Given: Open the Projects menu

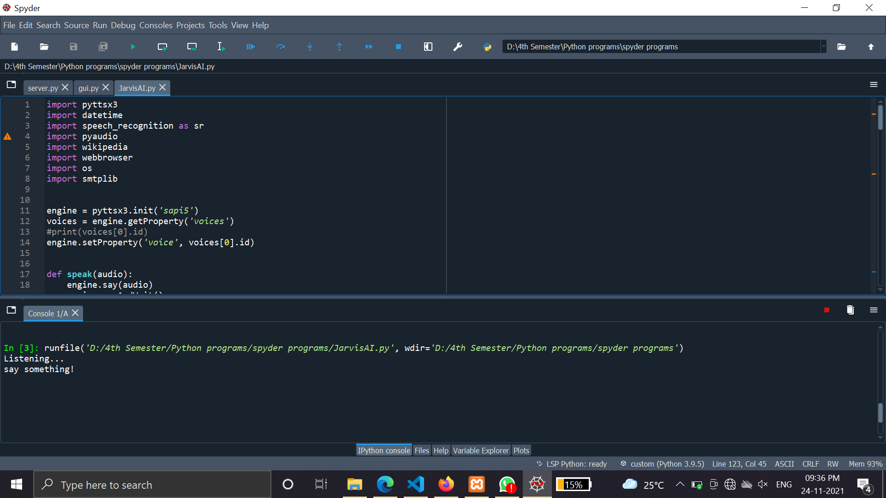Looking at the screenshot, I should point(191,25).
